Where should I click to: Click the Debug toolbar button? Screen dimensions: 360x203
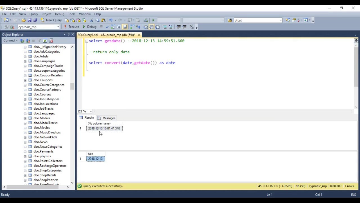coord(89,27)
